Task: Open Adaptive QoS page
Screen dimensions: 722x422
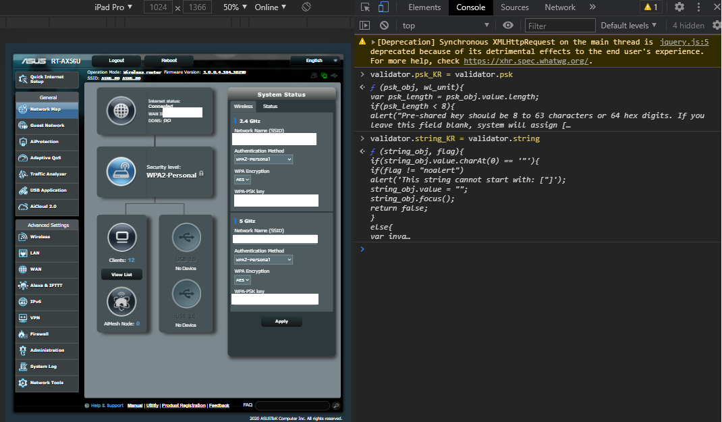Action: [x=47, y=157]
